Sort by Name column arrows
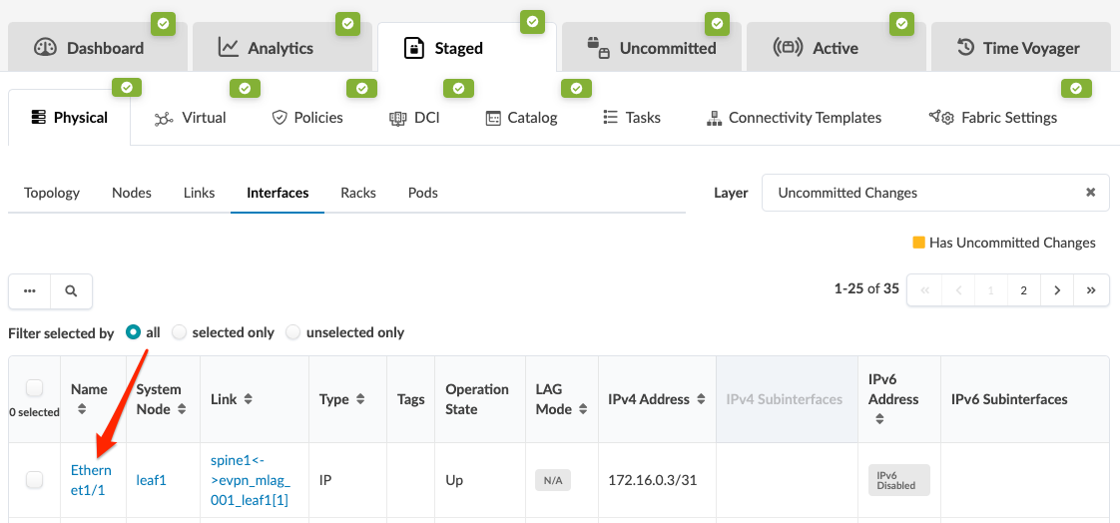 [82, 409]
